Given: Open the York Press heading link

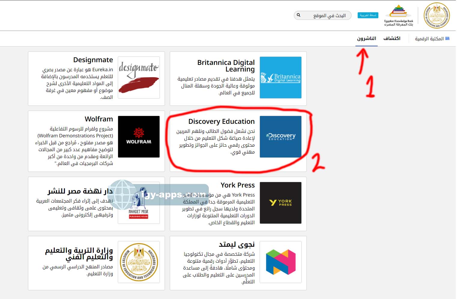Looking at the screenshot, I should tap(237, 185).
